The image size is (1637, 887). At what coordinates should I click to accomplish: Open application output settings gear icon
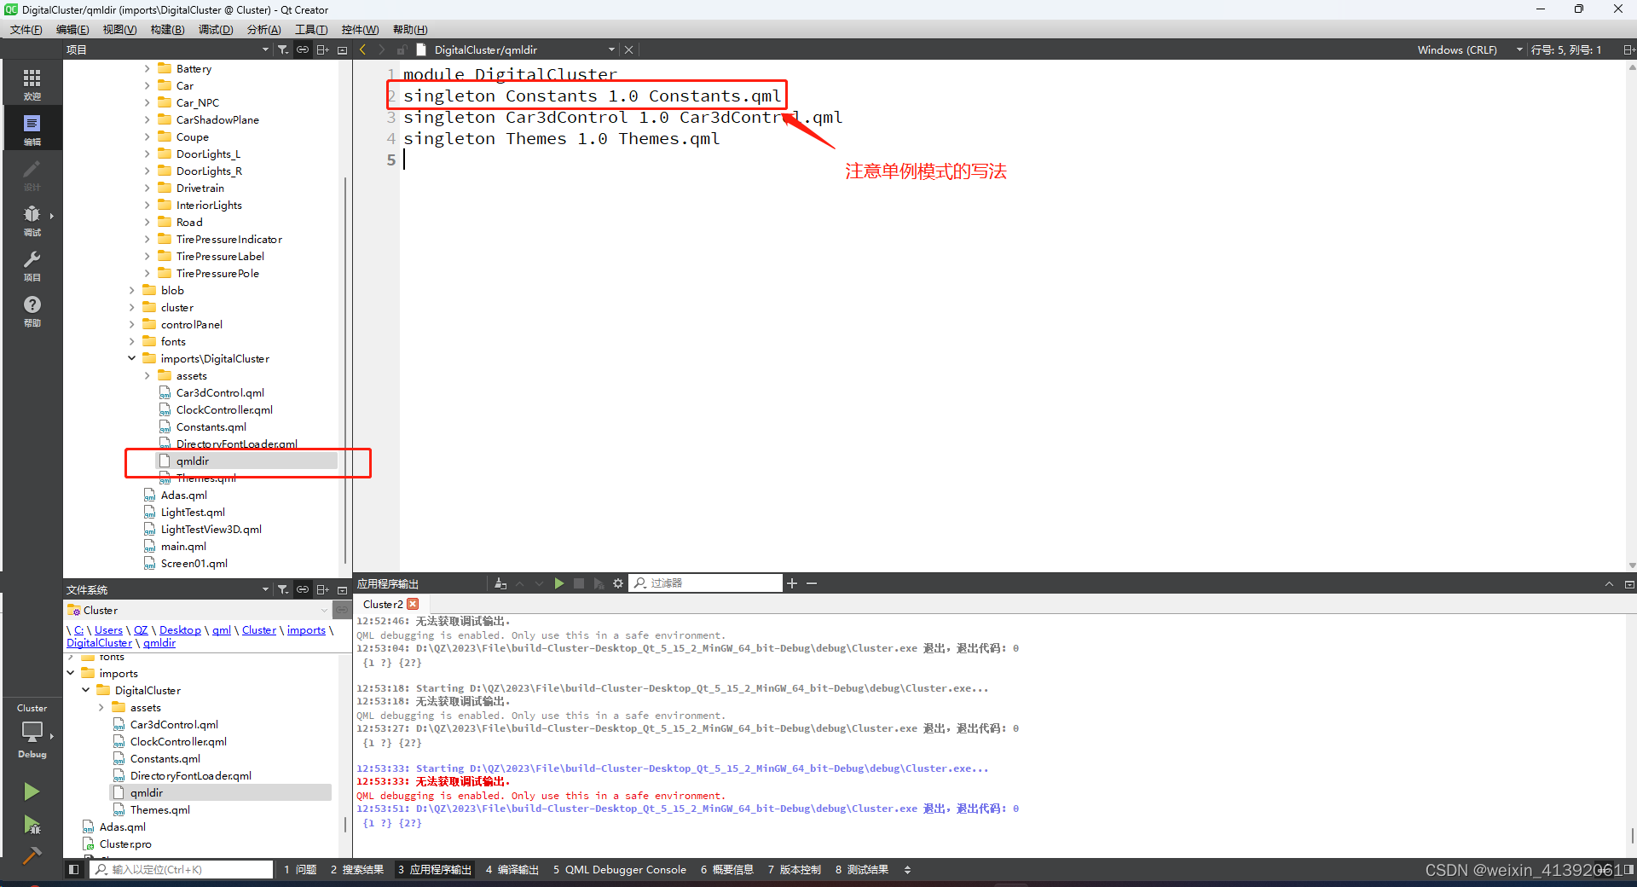pos(618,583)
